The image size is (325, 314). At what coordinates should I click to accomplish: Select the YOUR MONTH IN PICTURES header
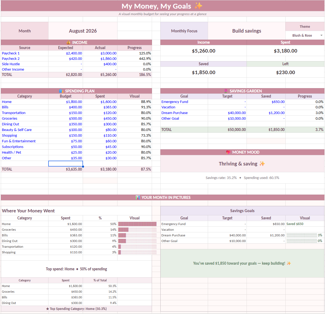(162, 197)
